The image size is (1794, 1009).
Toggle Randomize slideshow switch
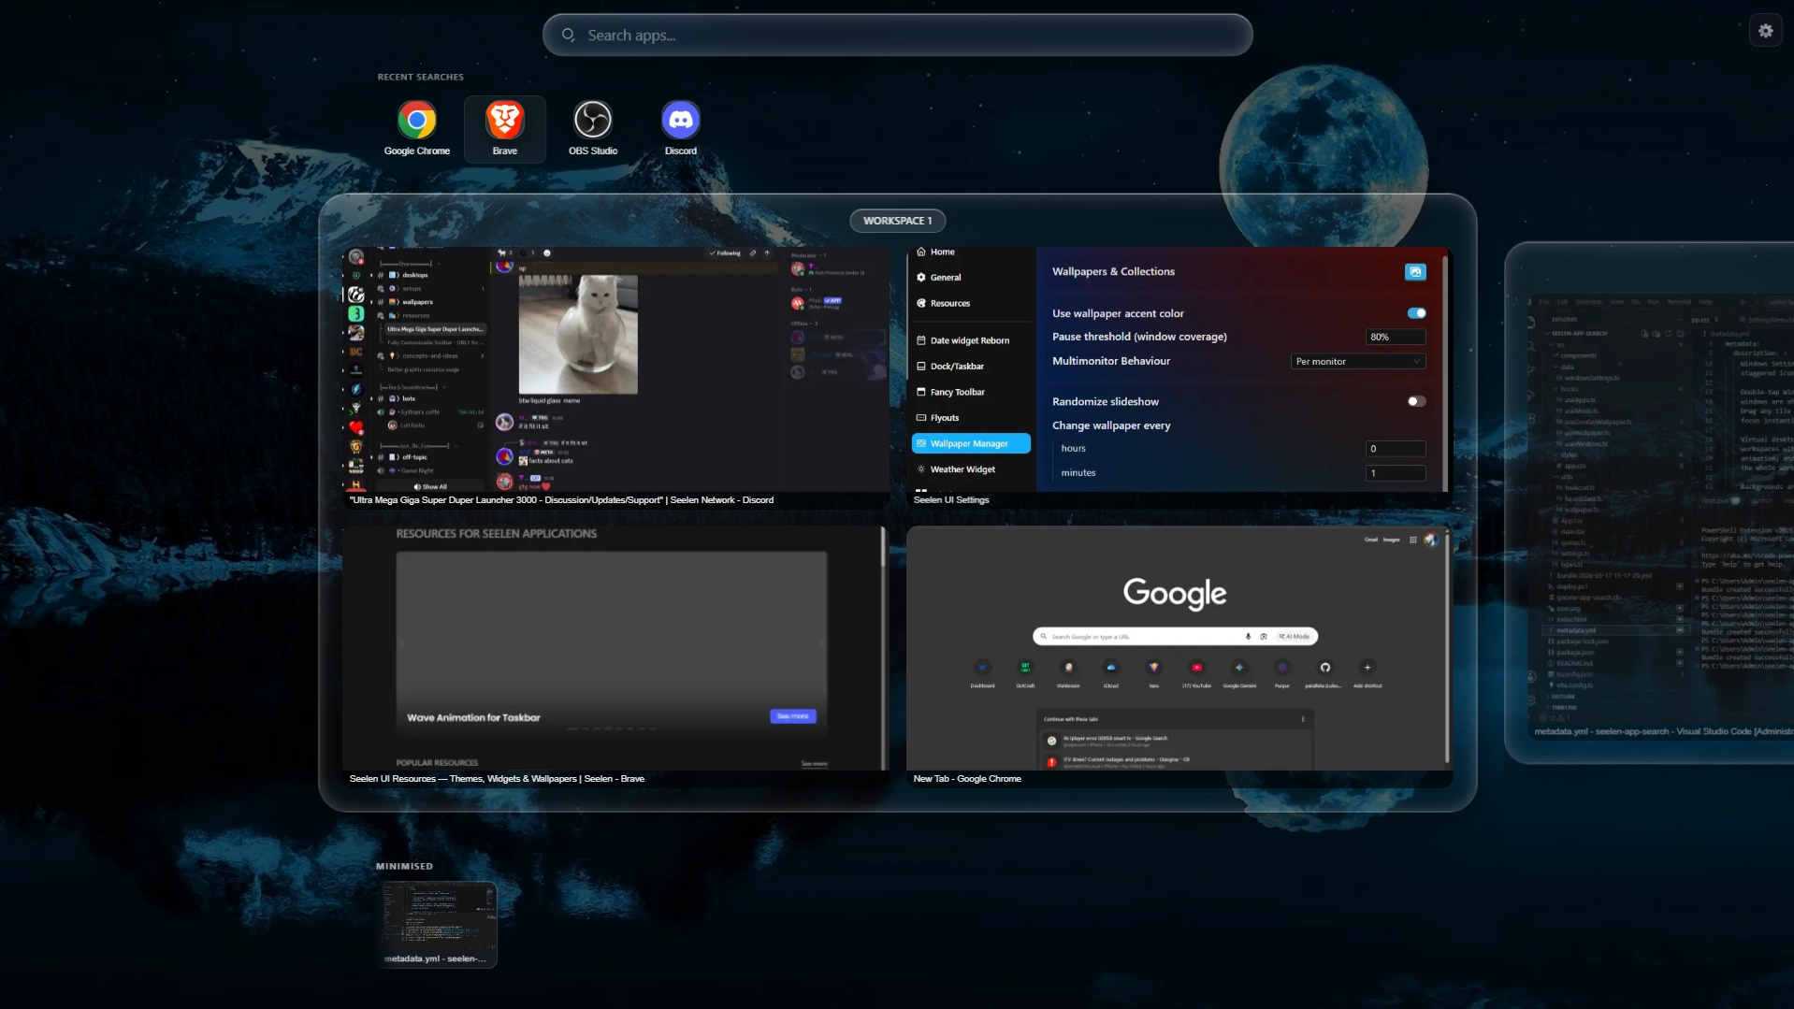point(1416,401)
